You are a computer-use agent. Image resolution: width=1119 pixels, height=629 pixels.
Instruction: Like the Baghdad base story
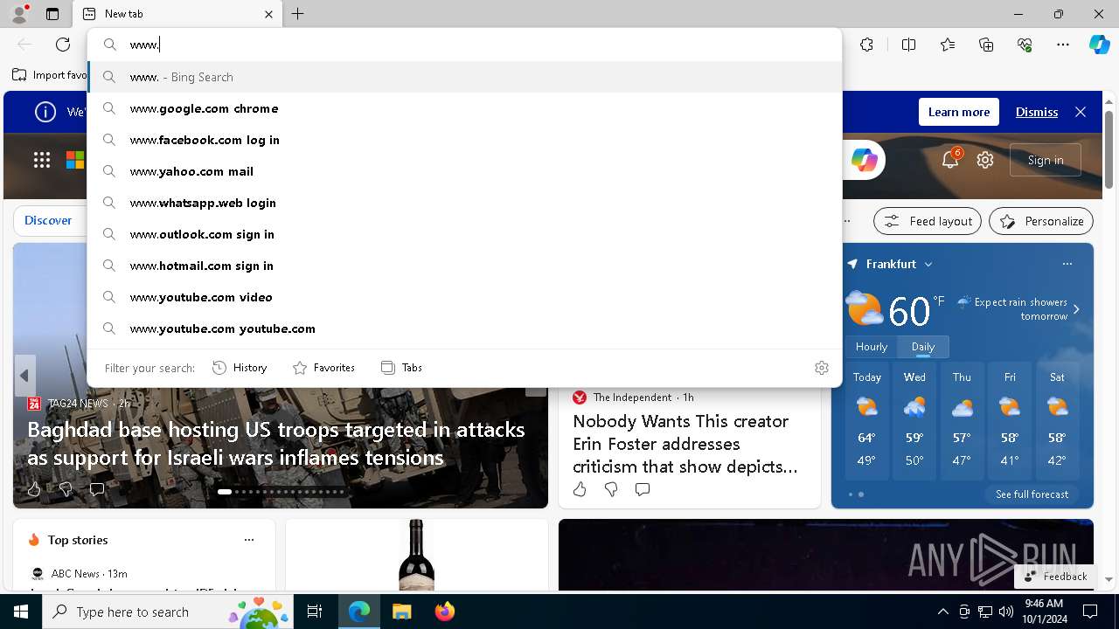(x=34, y=489)
